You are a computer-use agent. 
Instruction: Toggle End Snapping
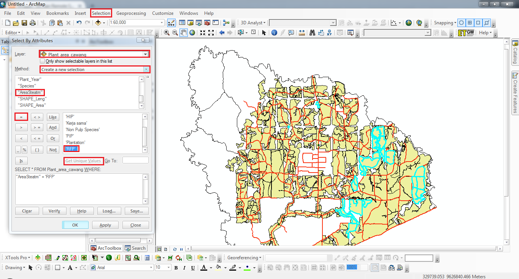[470, 23]
